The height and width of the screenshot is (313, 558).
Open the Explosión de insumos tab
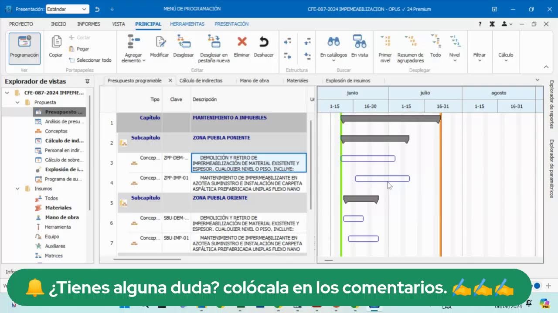[x=348, y=80]
